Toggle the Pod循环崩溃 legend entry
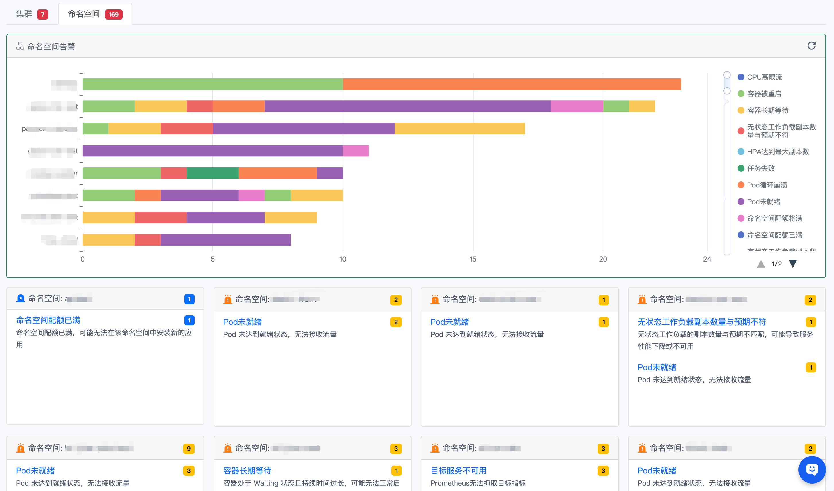The width and height of the screenshot is (834, 491). click(767, 185)
